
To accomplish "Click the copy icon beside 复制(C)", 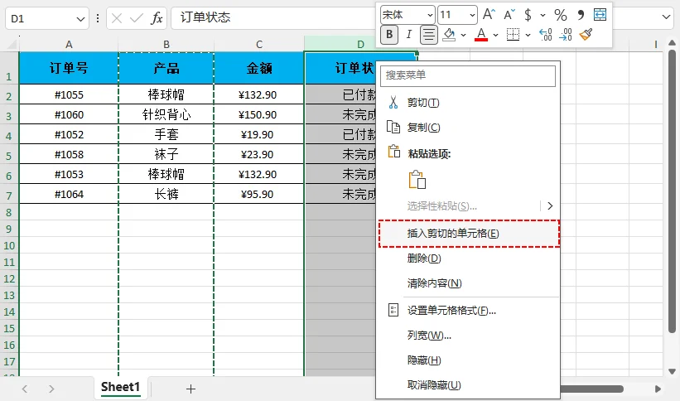I will point(393,127).
